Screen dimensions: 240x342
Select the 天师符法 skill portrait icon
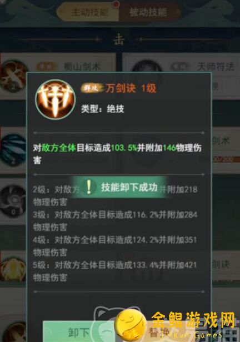[147, 66]
